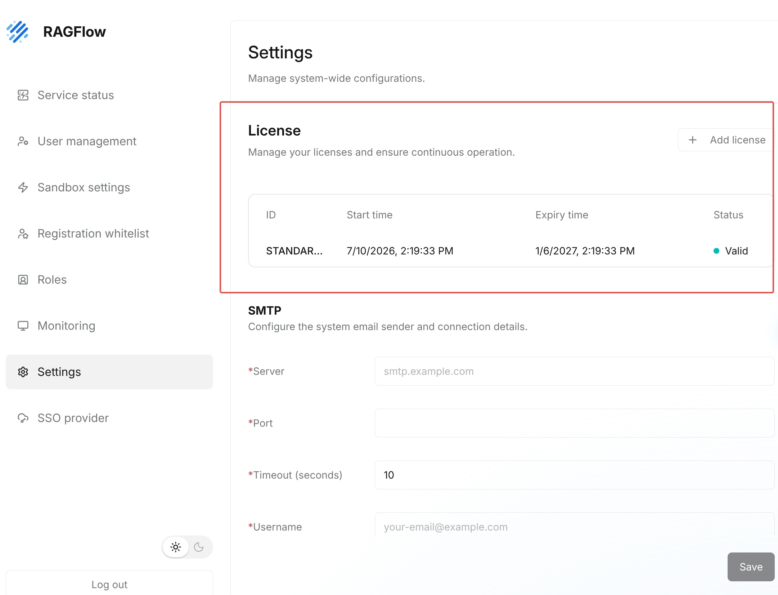Click the *Server field label

pyautogui.click(x=266, y=371)
